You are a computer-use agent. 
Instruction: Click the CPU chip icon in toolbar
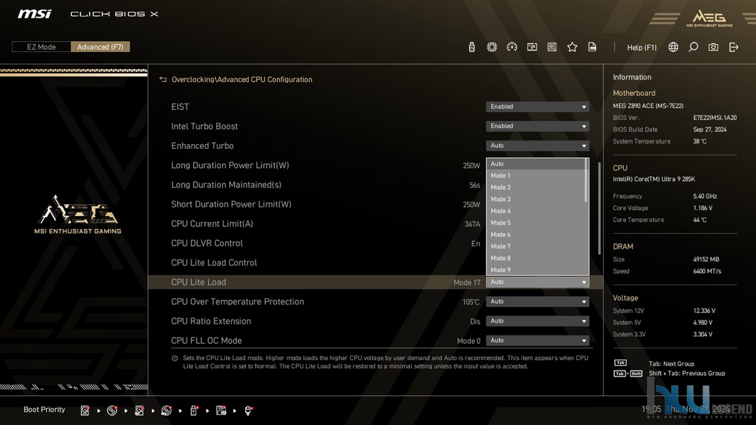point(492,47)
